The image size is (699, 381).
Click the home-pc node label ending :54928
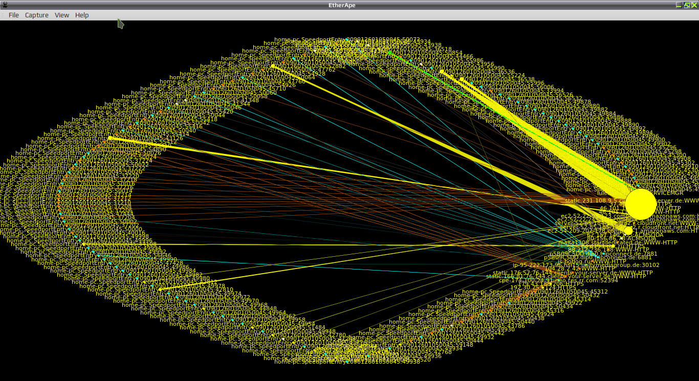253,74
